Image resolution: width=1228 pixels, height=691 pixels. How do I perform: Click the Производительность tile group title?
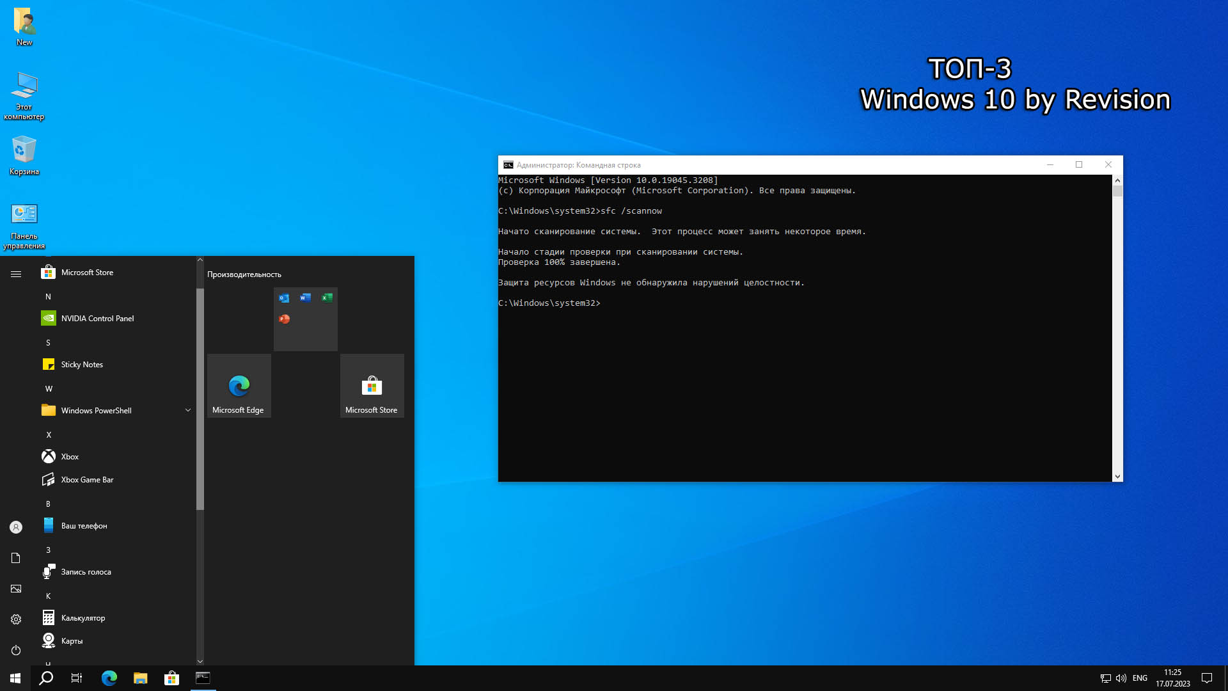(x=244, y=274)
